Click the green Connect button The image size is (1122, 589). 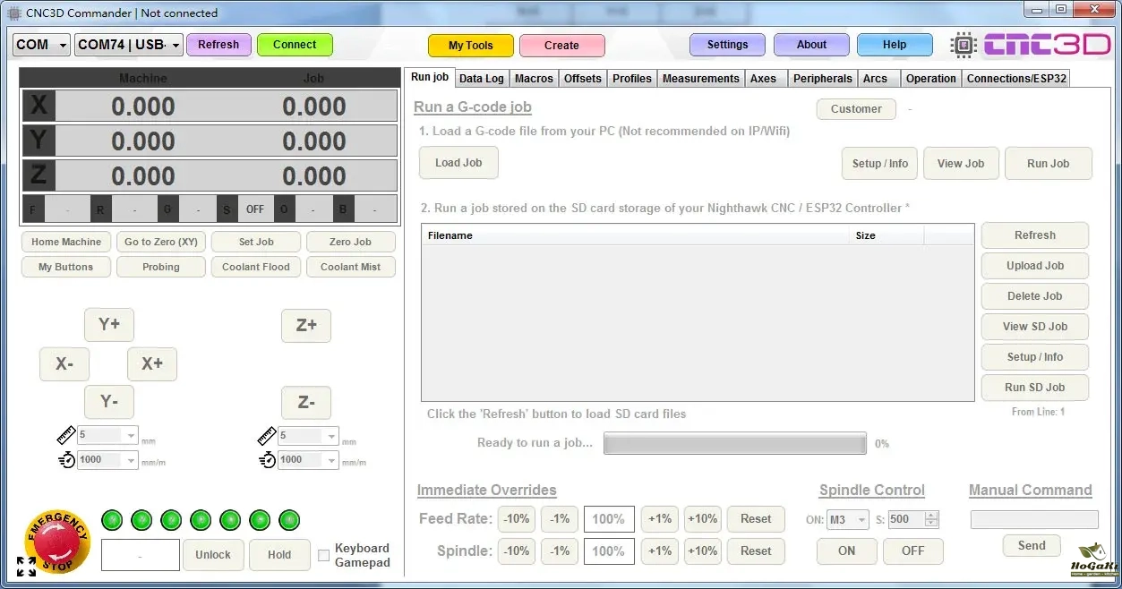pyautogui.click(x=295, y=45)
